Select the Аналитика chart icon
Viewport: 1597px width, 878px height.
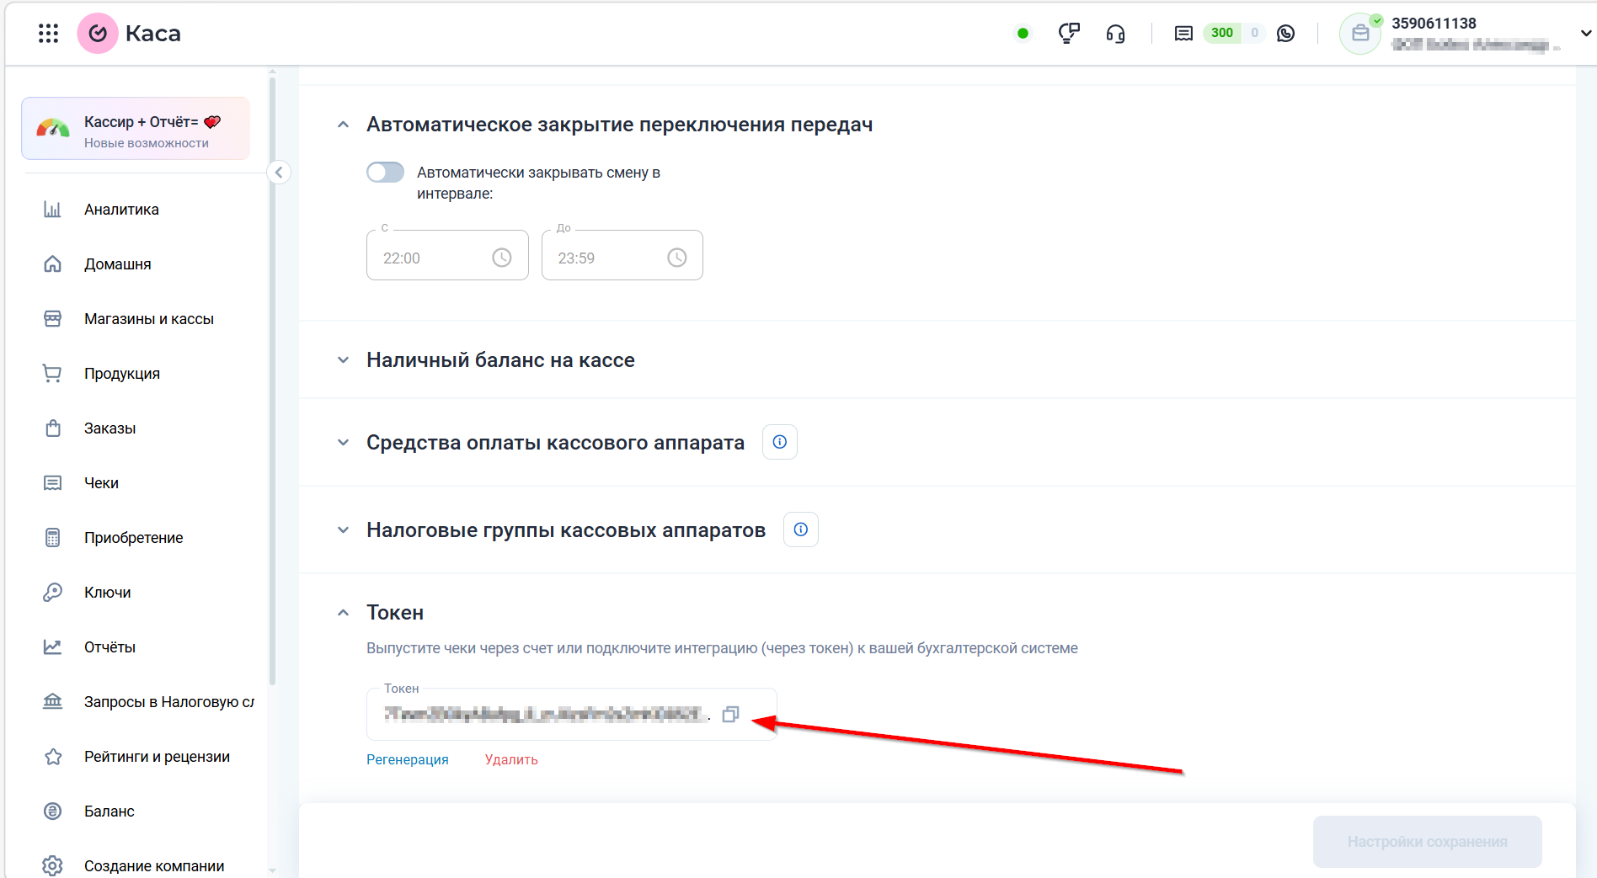[52, 209]
